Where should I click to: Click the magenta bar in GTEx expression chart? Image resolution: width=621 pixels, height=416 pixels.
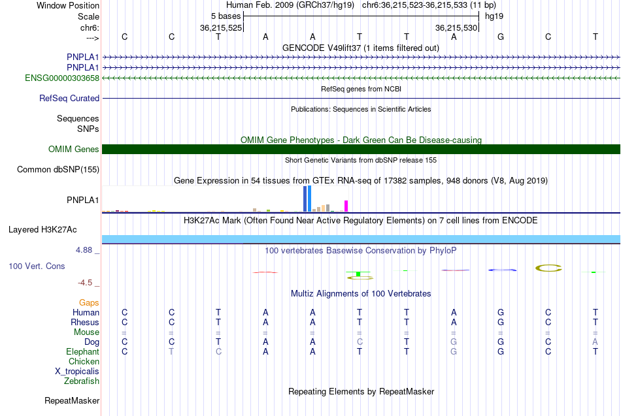click(346, 206)
